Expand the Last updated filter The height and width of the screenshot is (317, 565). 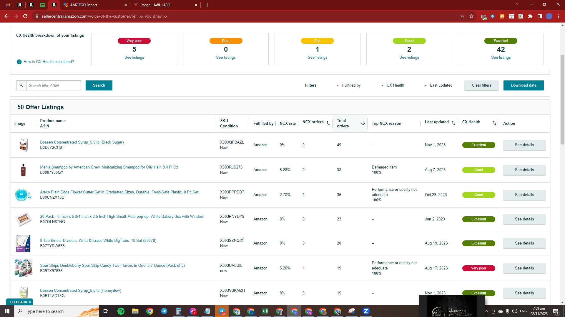(438, 85)
